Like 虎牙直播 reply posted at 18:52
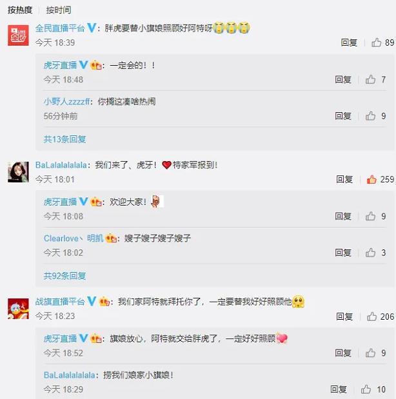Image resolution: width=396 pixels, height=399 pixels. [370, 353]
